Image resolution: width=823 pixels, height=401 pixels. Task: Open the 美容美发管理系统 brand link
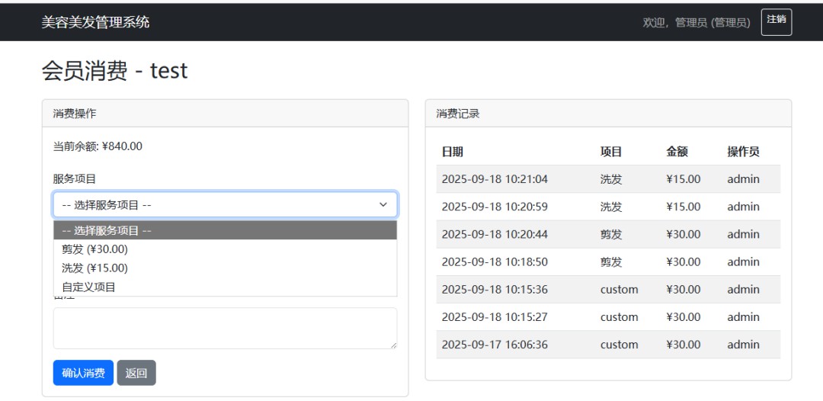tap(95, 22)
